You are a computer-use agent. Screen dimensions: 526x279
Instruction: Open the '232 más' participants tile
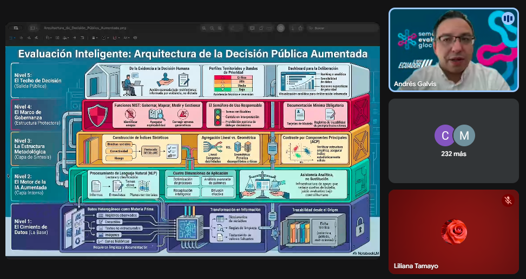pos(453,141)
